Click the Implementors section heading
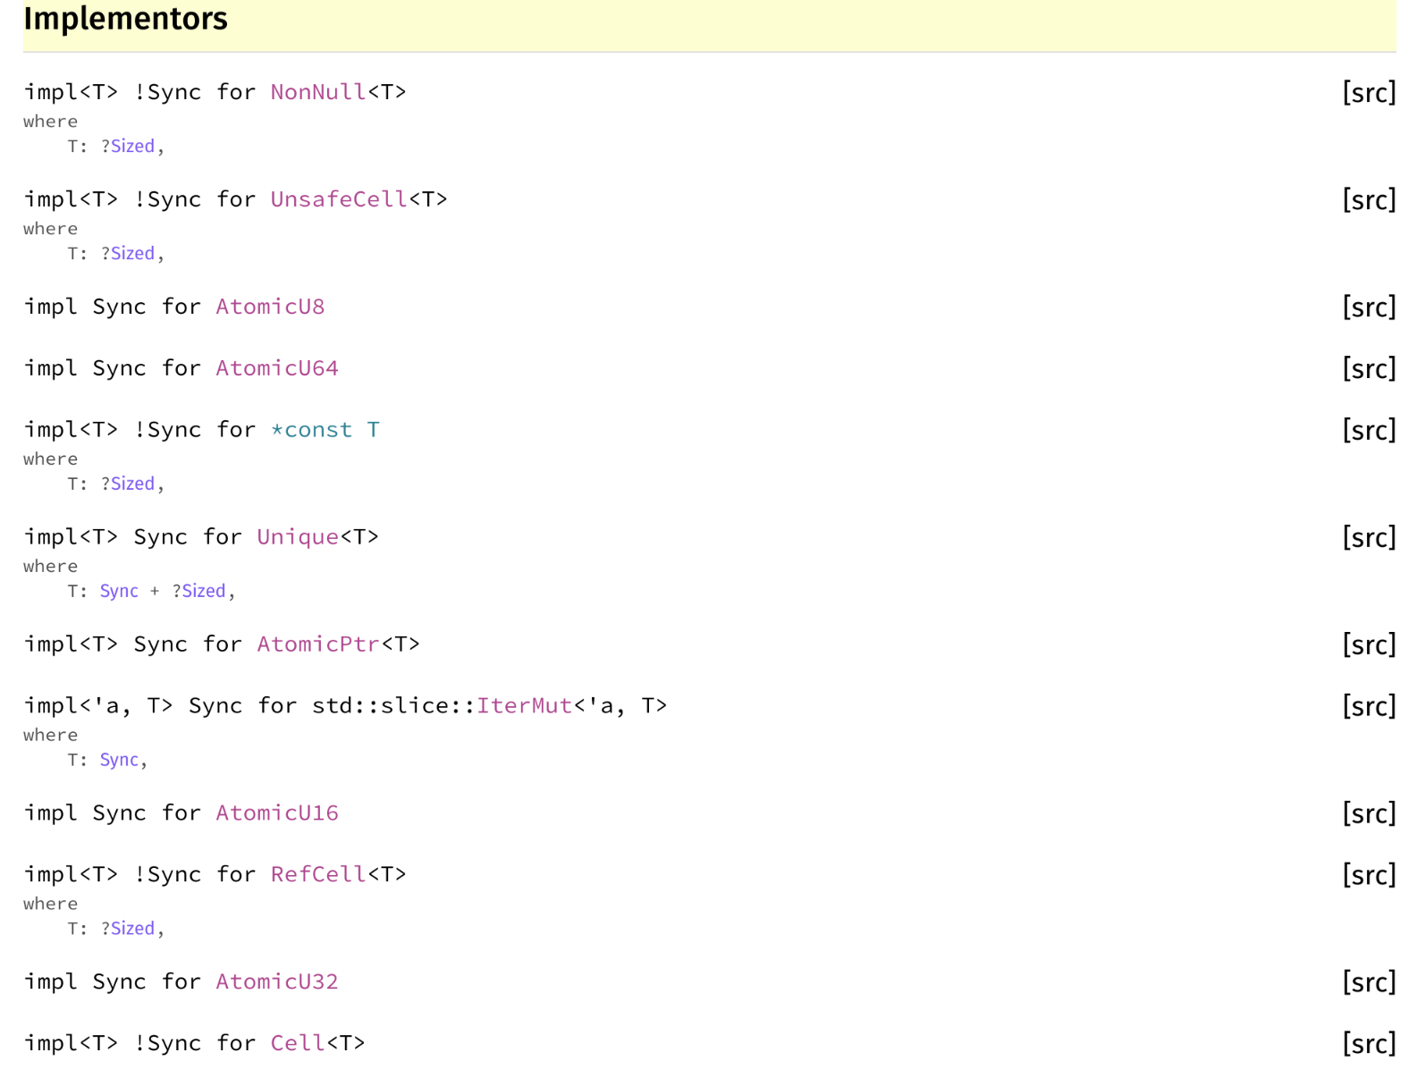 (125, 19)
